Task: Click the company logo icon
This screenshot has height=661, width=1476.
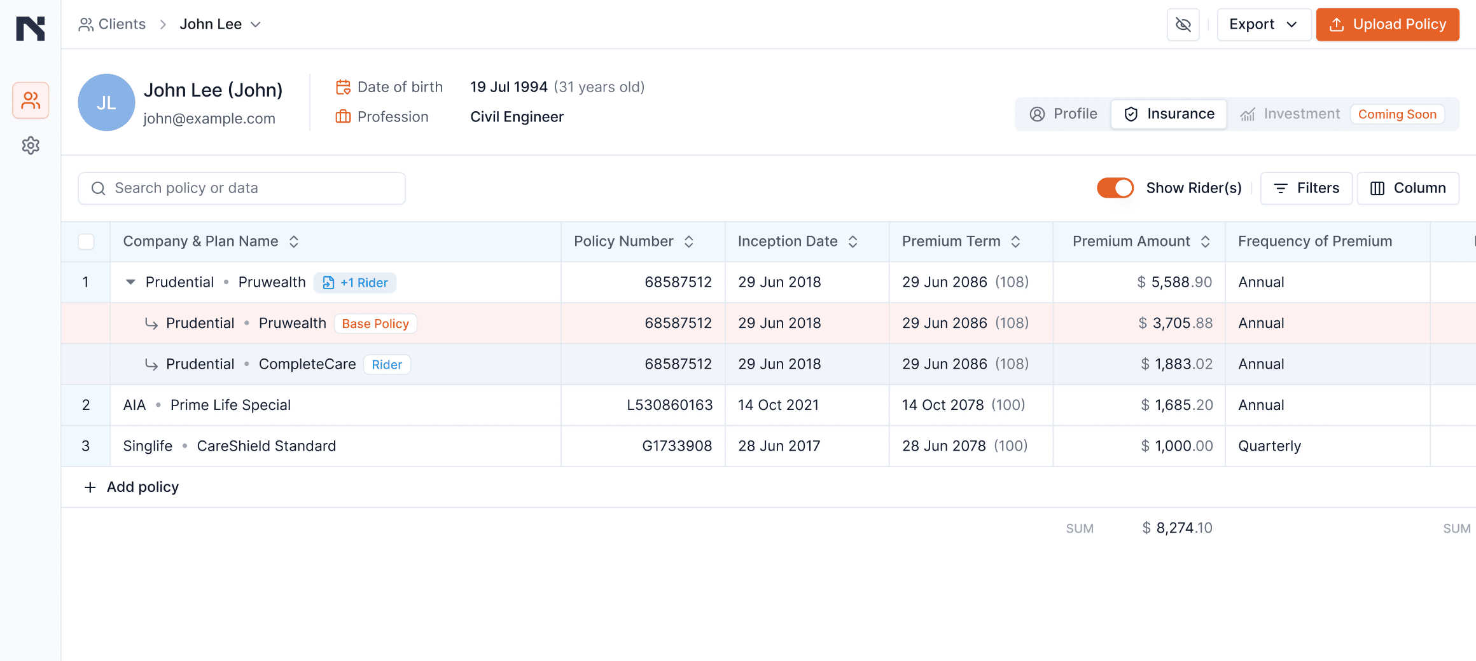Action: 31,28
